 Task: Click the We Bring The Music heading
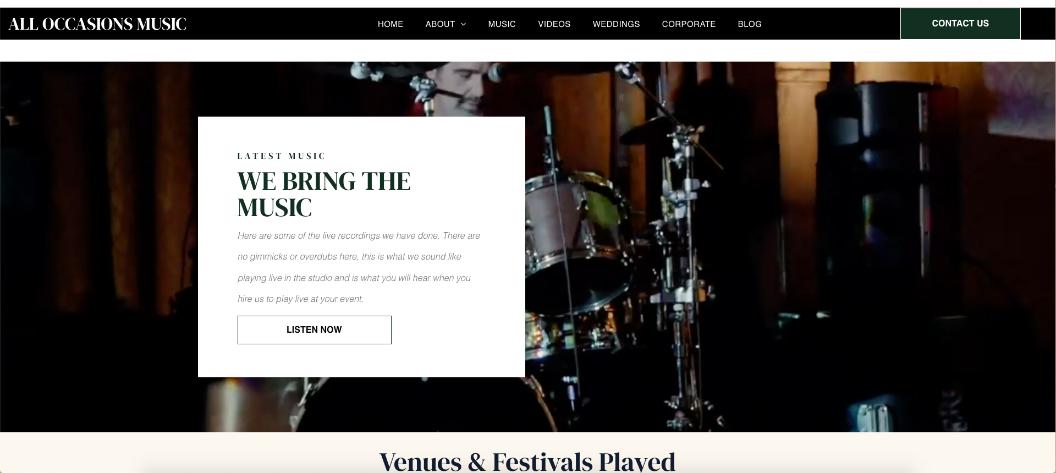pos(324,194)
